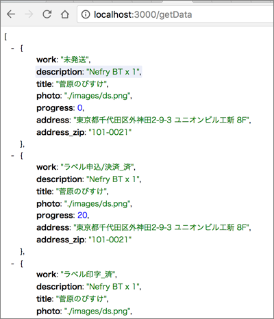Collapse the third JSON object

coord(12,264)
